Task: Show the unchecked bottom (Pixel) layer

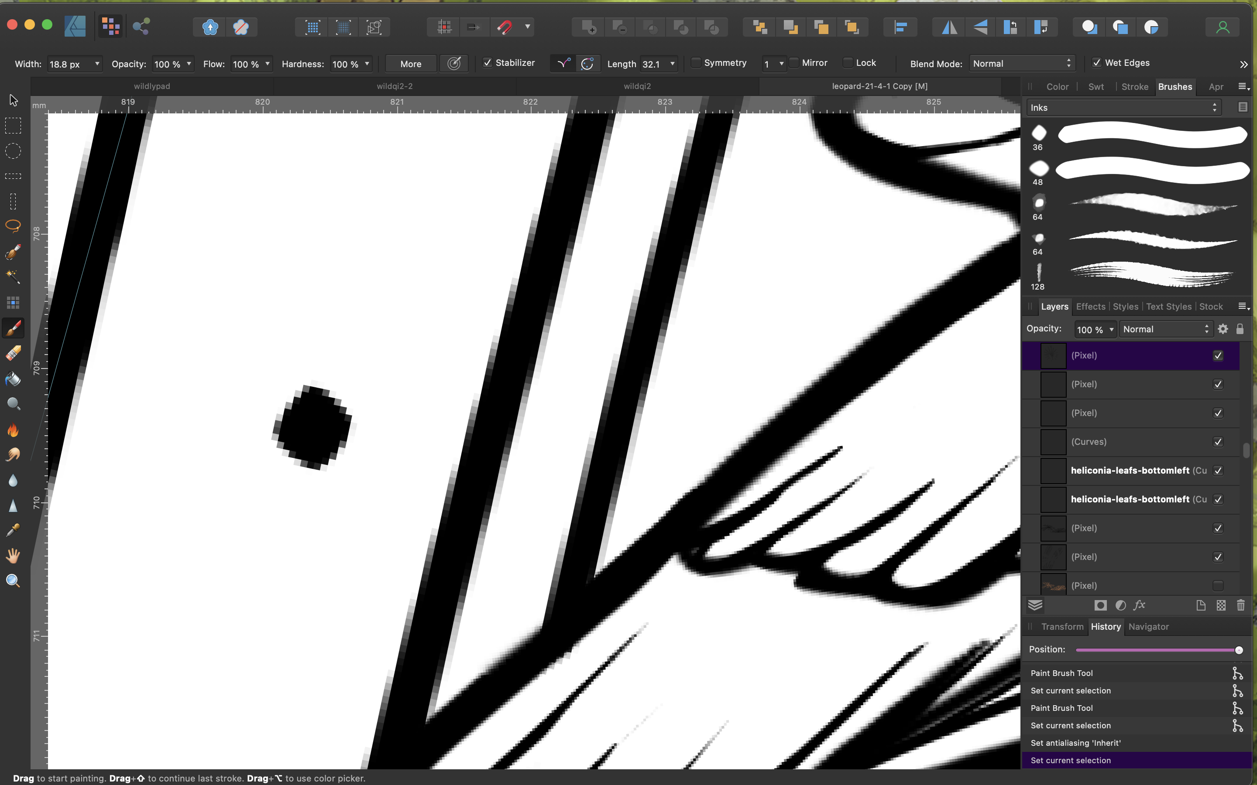Action: [1218, 586]
